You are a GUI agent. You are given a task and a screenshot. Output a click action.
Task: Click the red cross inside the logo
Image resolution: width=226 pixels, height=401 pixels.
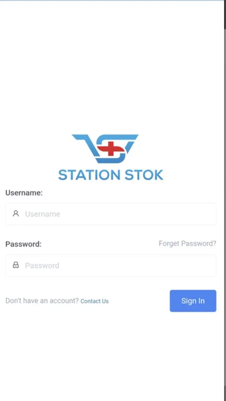[x=111, y=148]
